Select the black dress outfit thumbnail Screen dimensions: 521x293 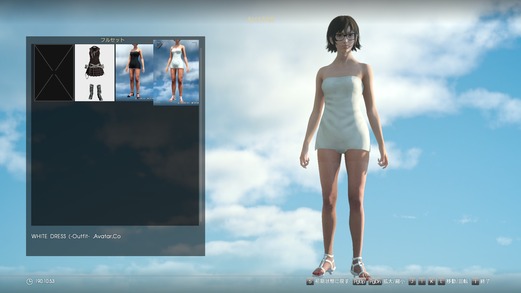pyautogui.click(x=134, y=73)
